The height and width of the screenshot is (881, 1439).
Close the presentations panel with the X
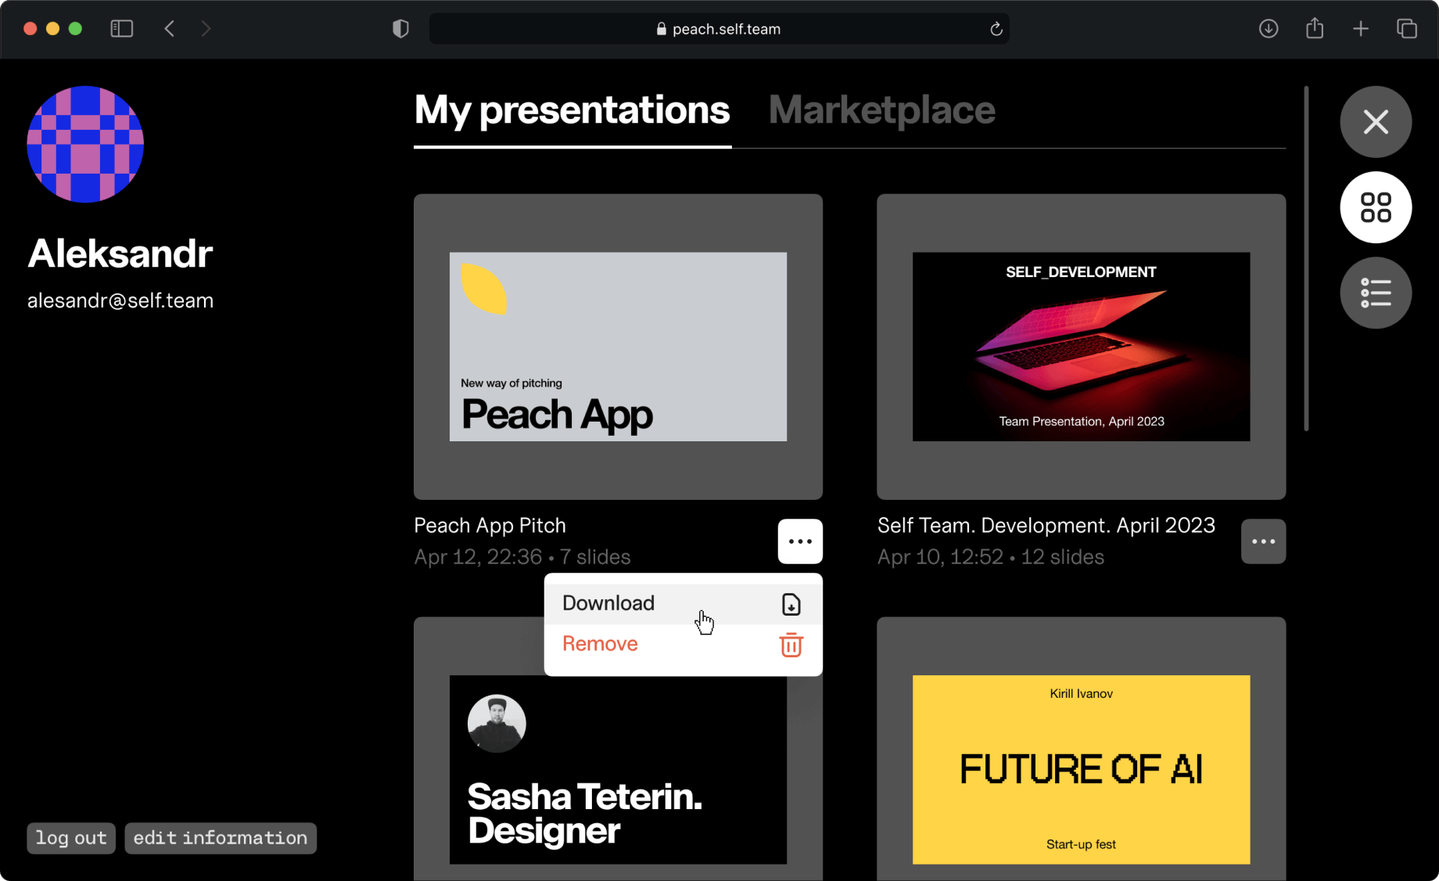(1376, 122)
